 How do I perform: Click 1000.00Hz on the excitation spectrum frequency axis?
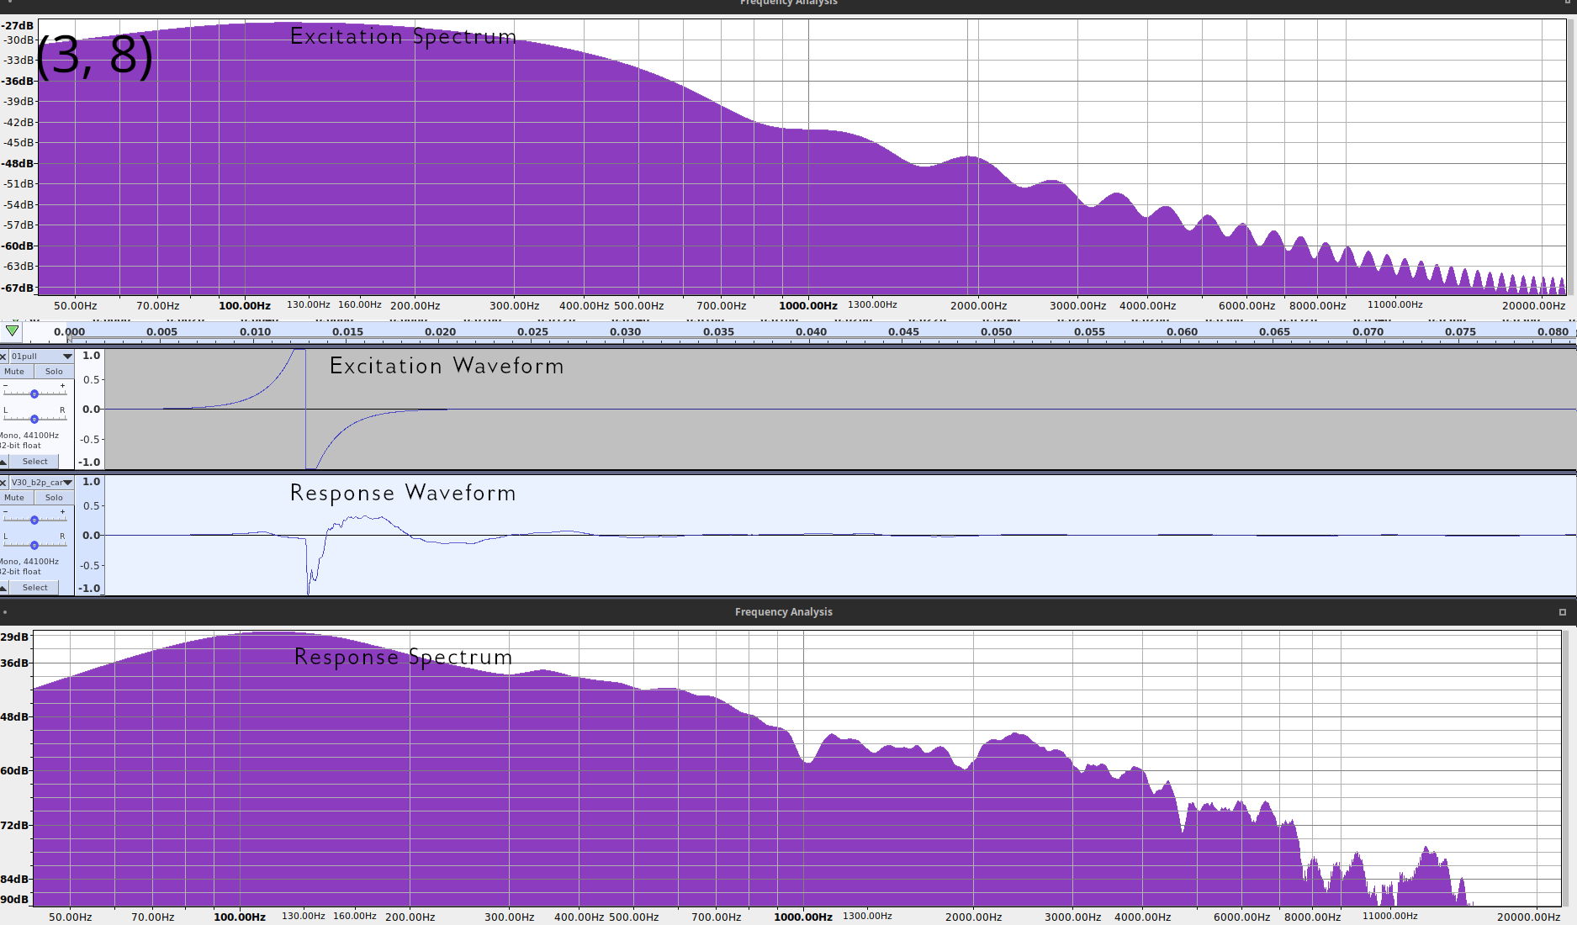pyautogui.click(x=808, y=306)
